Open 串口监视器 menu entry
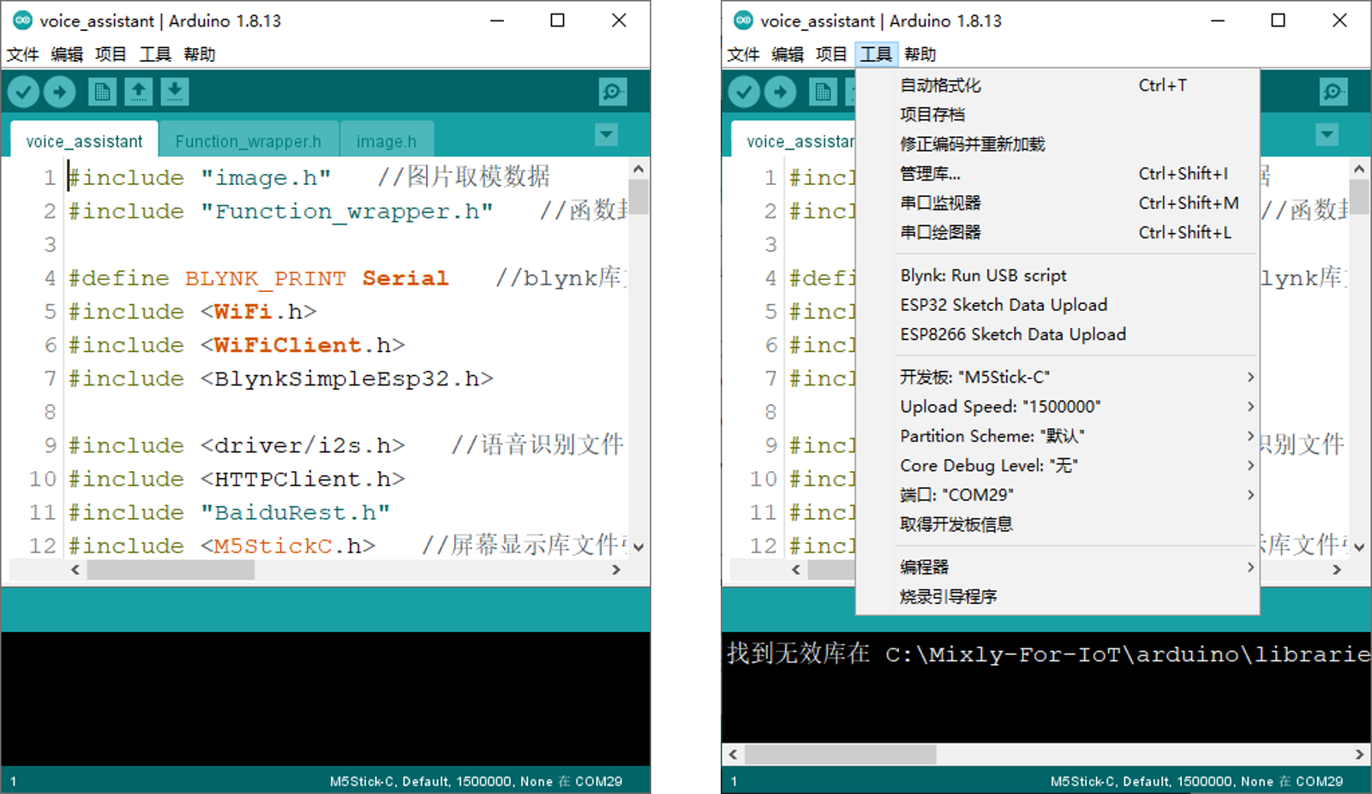Image resolution: width=1372 pixels, height=794 pixels. point(1057,203)
